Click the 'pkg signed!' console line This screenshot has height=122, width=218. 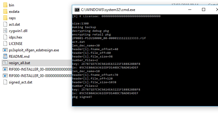[82, 97]
